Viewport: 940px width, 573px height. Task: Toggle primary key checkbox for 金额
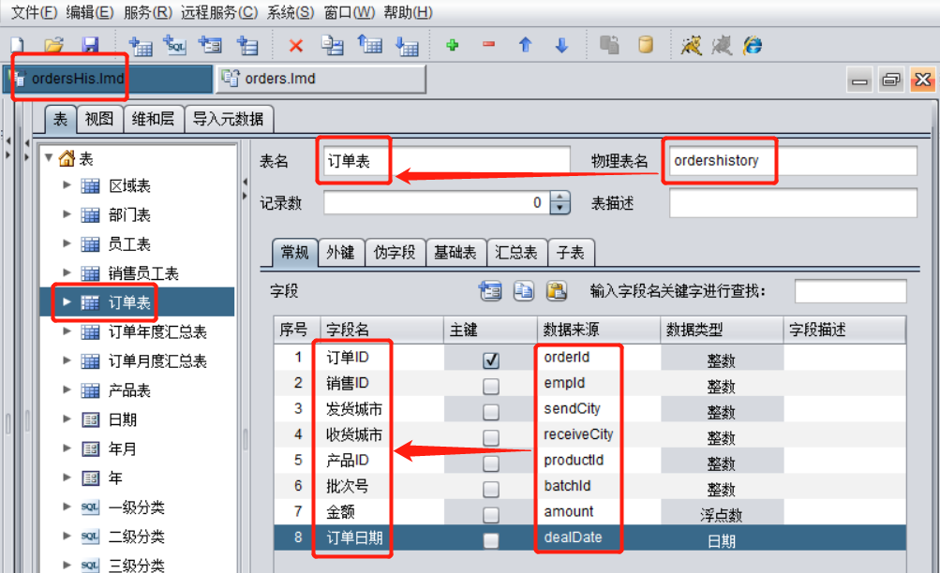tap(491, 515)
